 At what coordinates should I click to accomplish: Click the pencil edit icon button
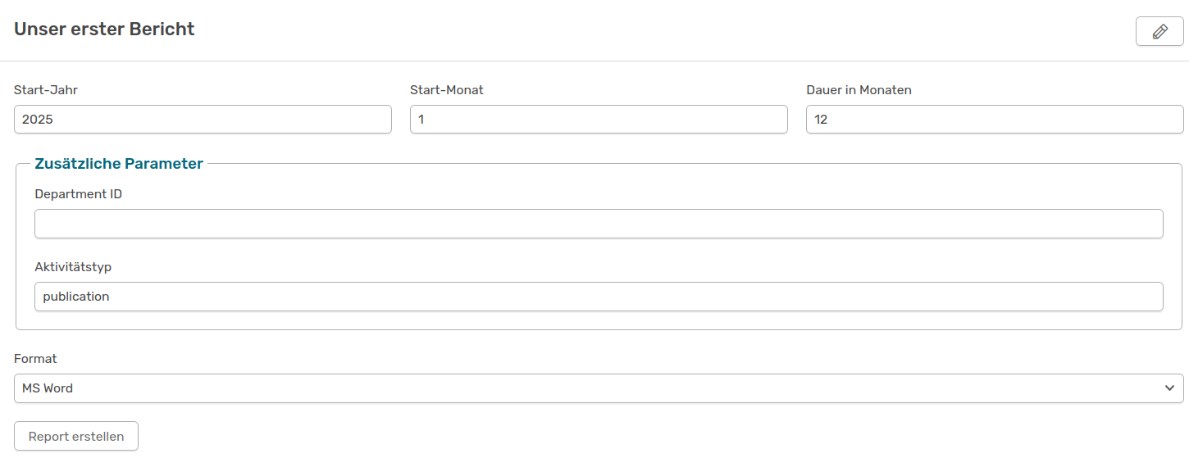click(1159, 31)
